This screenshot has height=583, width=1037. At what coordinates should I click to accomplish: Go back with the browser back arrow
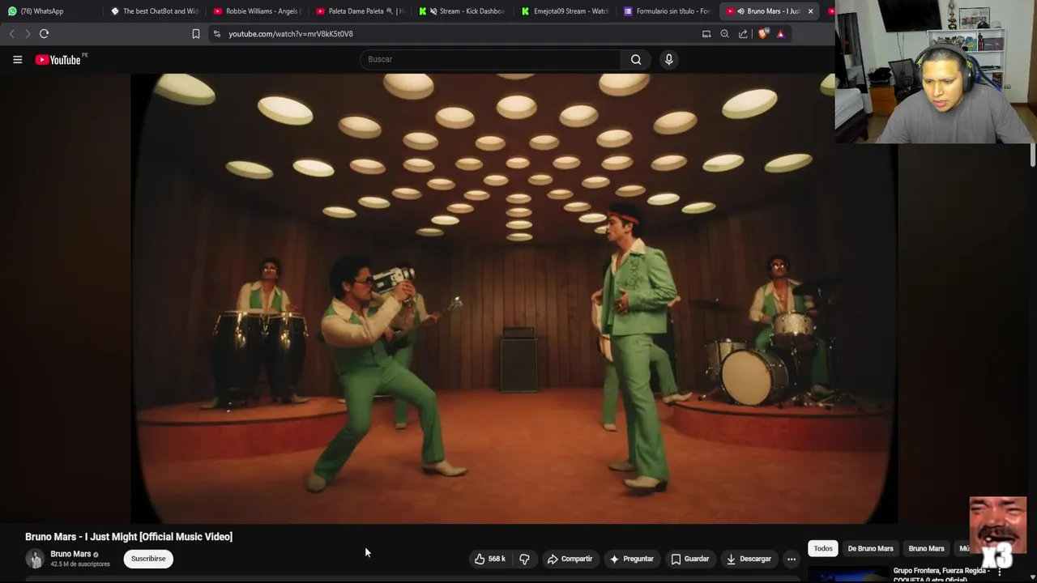11,34
